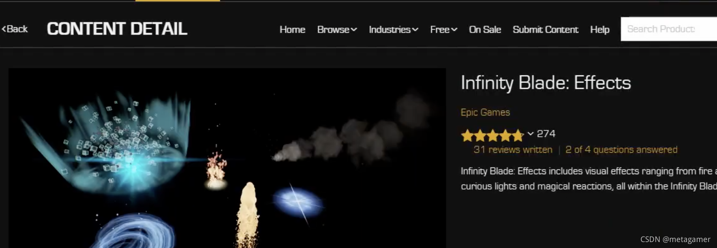717x248 pixels.
Task: Expand the rating breakdown chevron beside 274
Action: [x=530, y=134]
